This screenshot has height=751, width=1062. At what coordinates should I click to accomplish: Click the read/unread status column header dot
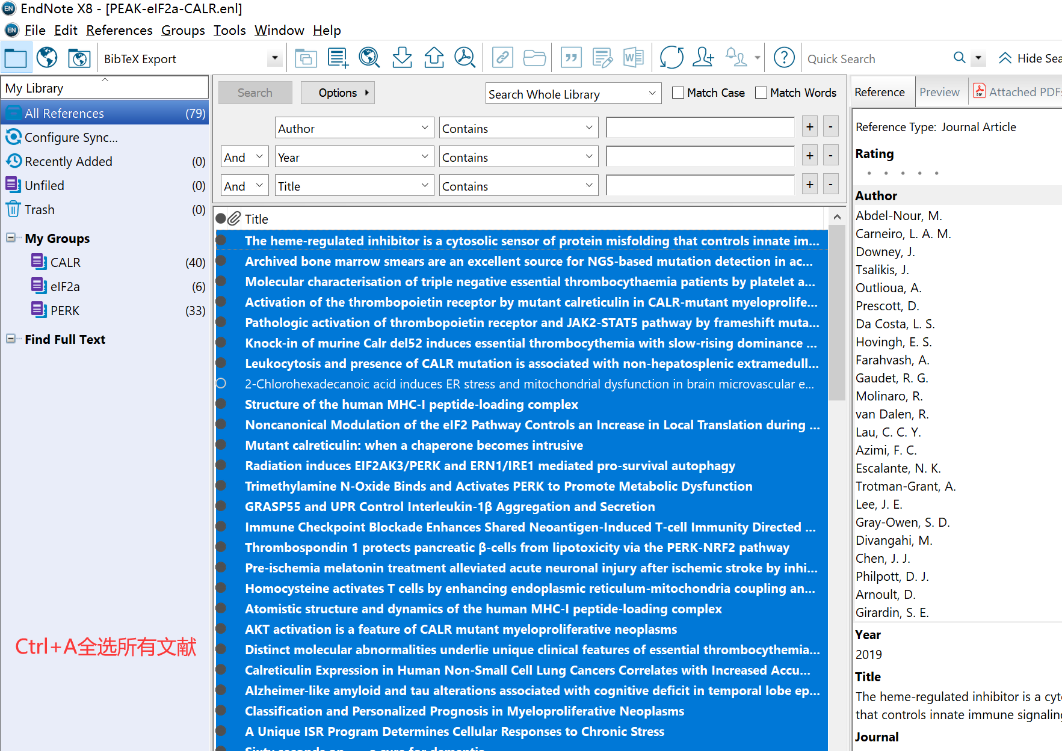(x=221, y=219)
